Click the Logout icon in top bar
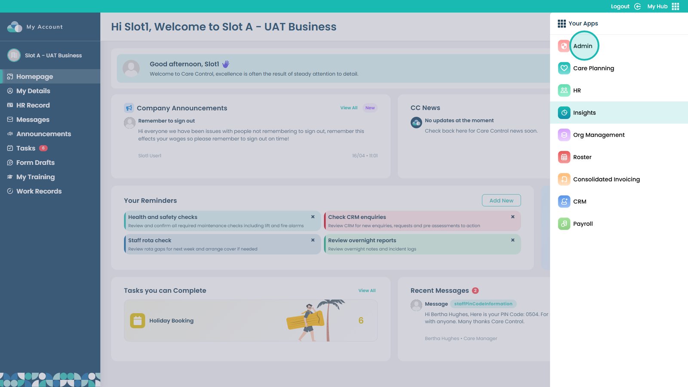The height and width of the screenshot is (387, 688). click(638, 6)
